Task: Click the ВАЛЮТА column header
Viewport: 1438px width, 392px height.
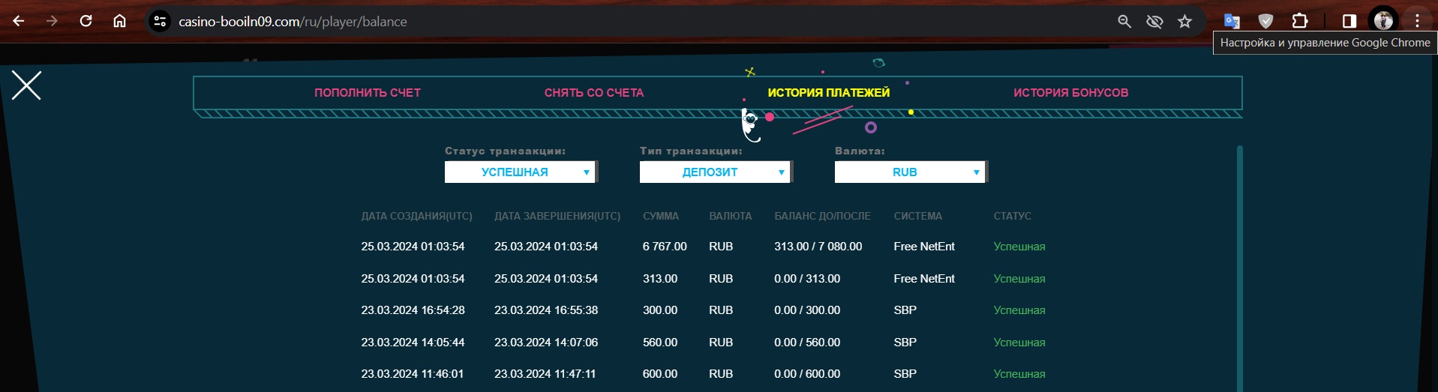Action: (731, 216)
